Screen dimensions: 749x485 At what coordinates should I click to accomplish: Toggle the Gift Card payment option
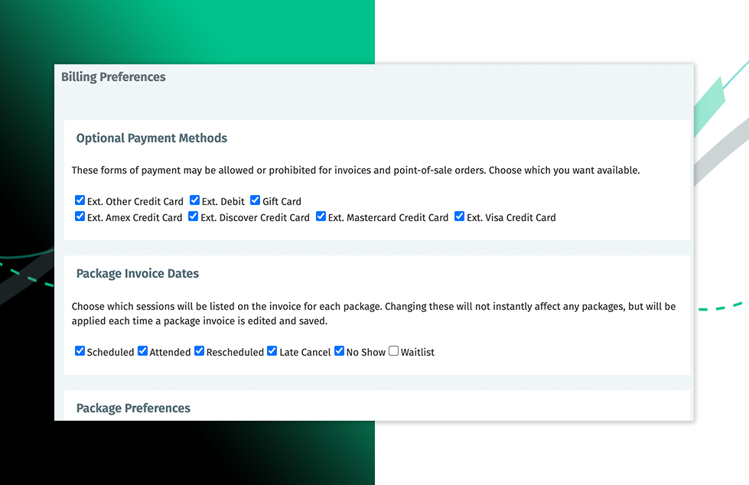tap(255, 200)
